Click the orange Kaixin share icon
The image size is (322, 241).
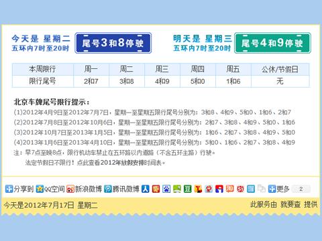(x=156, y=189)
